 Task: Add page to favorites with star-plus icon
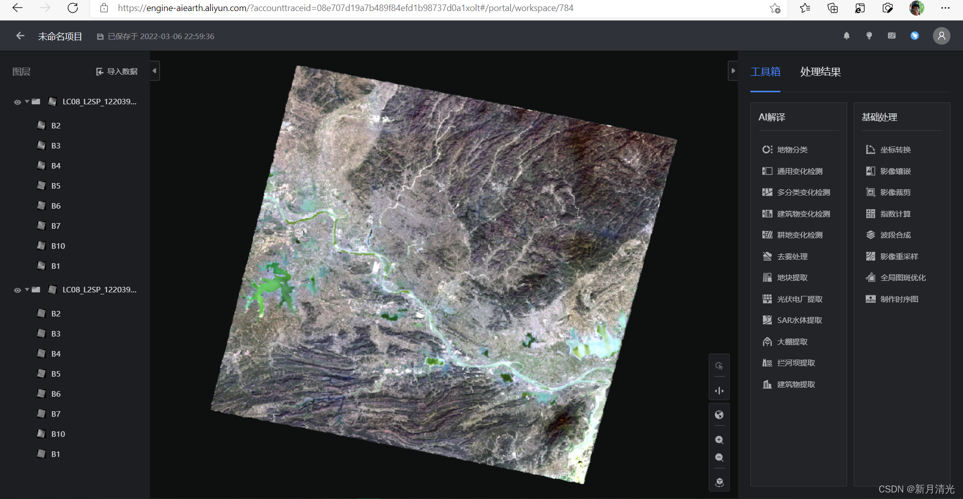(x=775, y=8)
